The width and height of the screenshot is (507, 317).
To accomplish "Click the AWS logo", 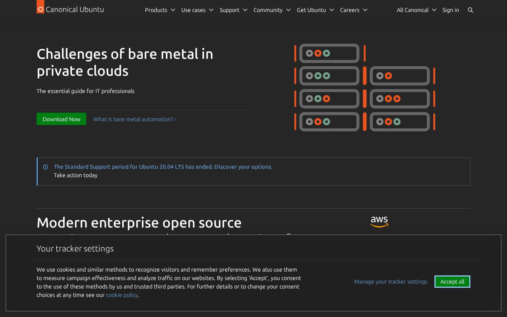I will click(x=379, y=222).
